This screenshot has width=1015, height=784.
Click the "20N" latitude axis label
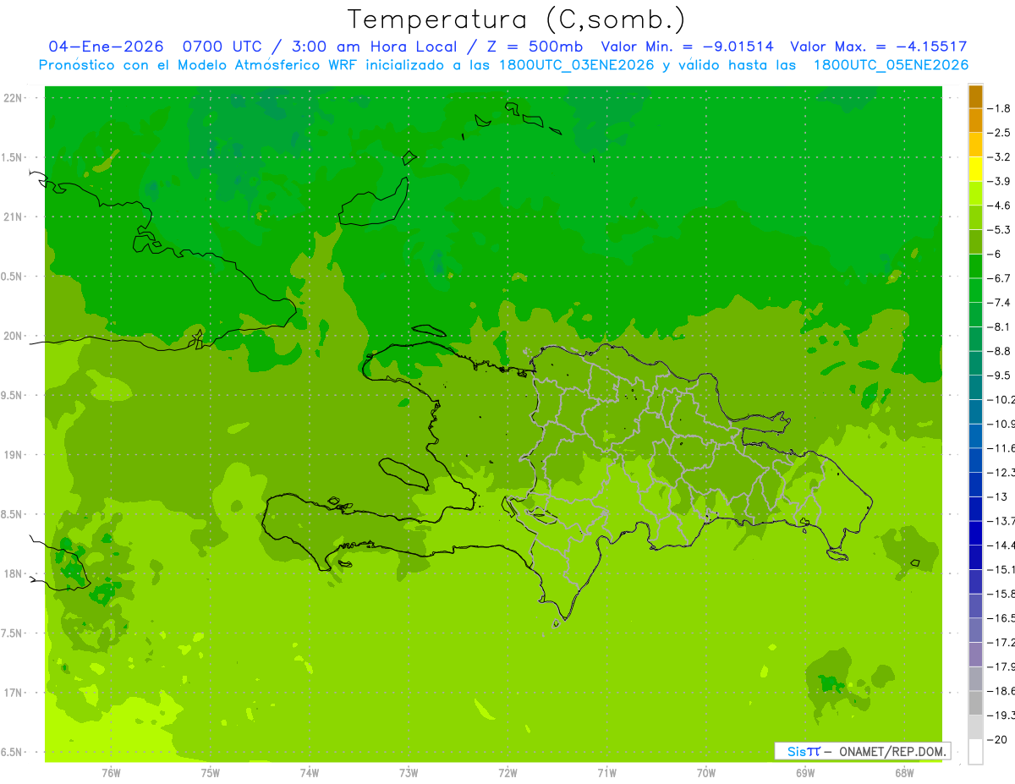[x=14, y=336]
